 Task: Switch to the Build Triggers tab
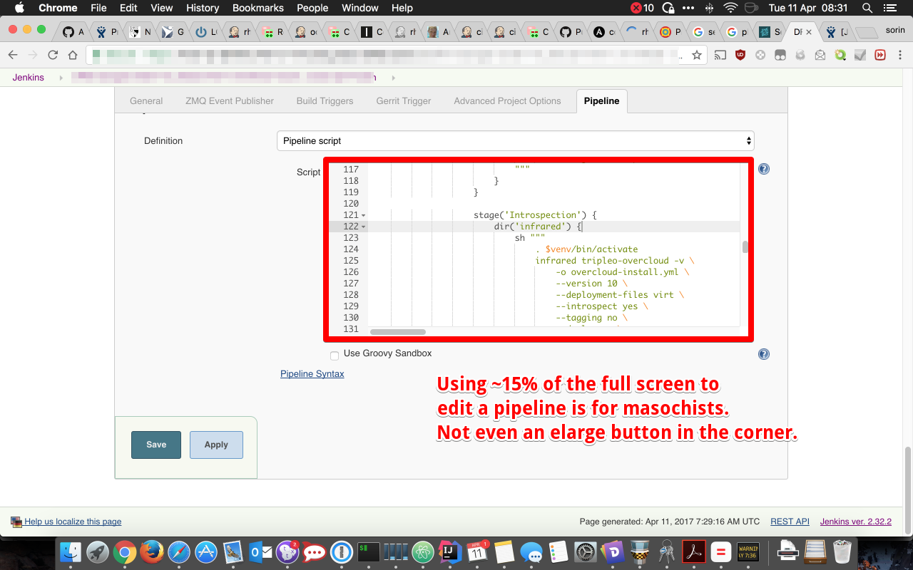(325, 101)
